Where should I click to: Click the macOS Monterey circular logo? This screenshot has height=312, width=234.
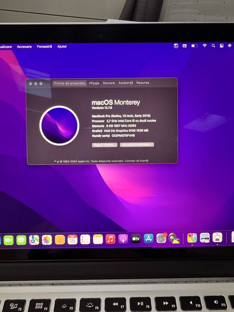pos(59,126)
